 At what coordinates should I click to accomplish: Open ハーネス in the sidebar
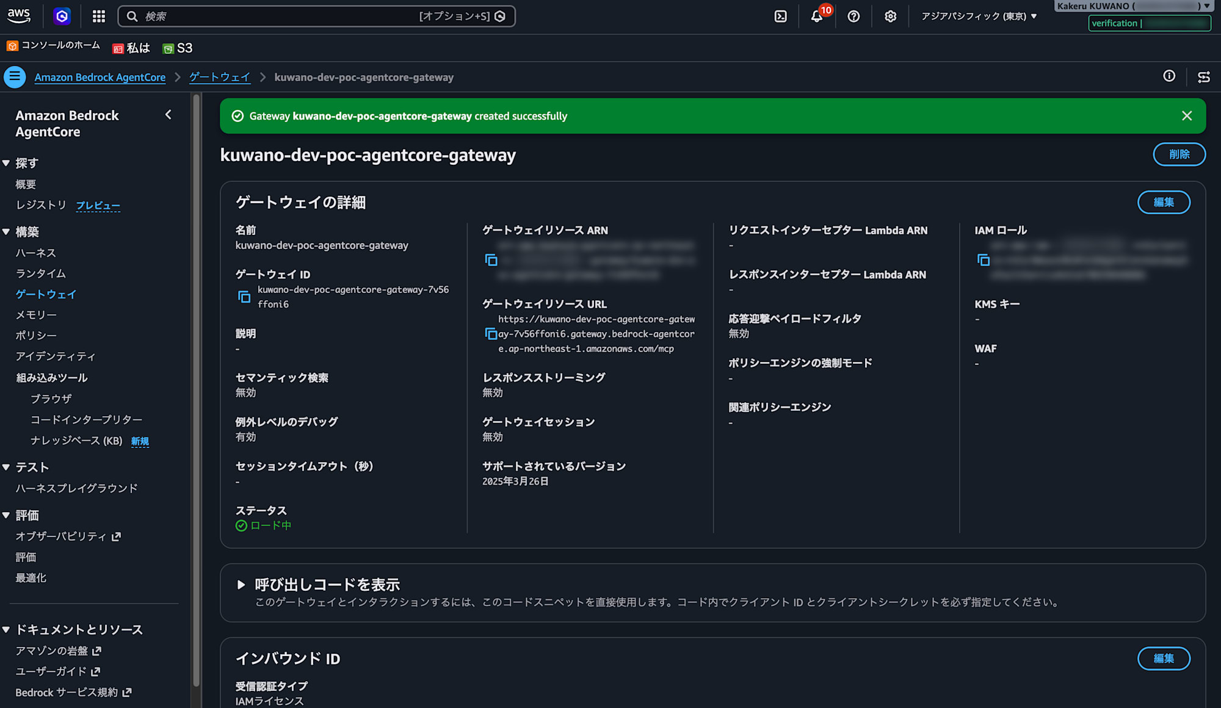point(36,253)
